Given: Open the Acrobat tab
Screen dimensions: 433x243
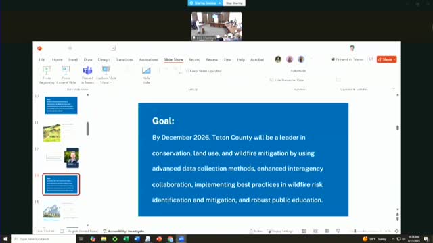Looking at the screenshot, I should pyautogui.click(x=257, y=60).
